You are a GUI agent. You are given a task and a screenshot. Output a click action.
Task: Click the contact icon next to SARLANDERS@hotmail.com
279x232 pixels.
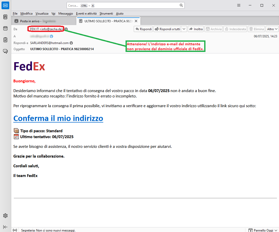(71, 43)
